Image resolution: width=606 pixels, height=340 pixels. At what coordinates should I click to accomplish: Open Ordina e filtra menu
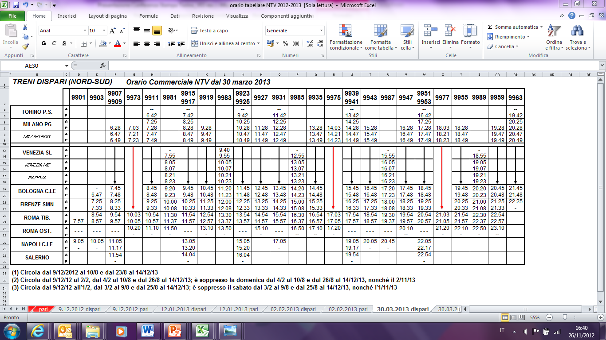coord(554,37)
